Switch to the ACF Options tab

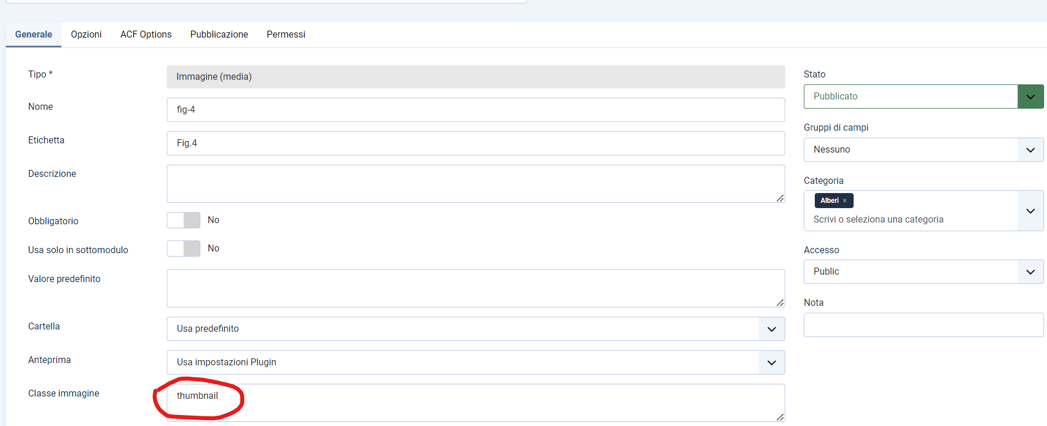(x=146, y=35)
